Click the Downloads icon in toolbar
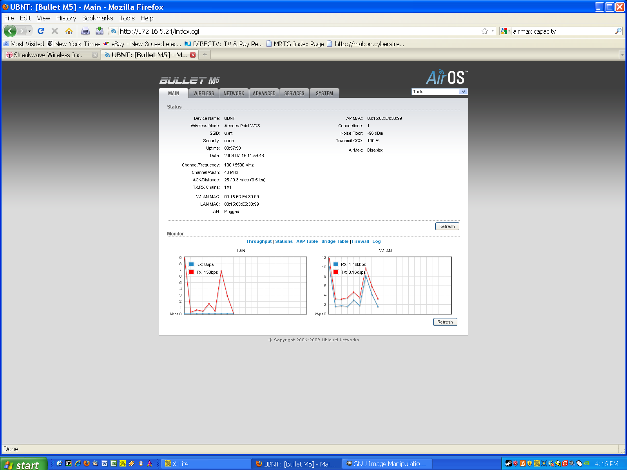This screenshot has width=627, height=470. (100, 31)
